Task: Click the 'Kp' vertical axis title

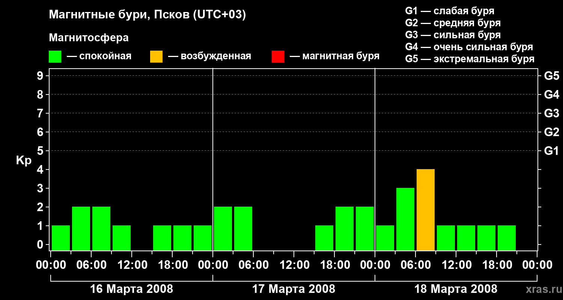Action: tap(24, 160)
